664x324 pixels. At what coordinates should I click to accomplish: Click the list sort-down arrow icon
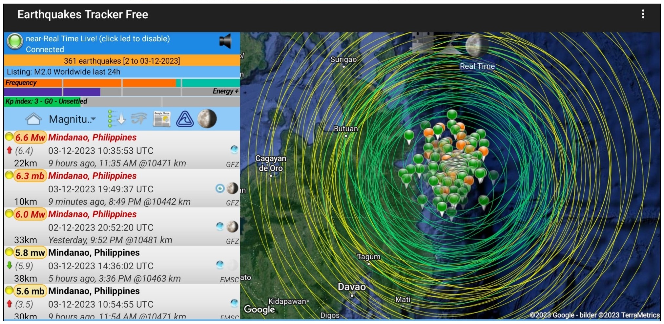tap(117, 119)
